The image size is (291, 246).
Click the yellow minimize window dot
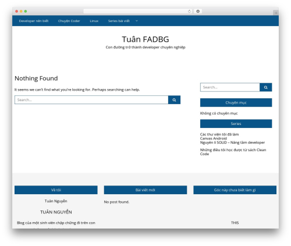[21, 11]
